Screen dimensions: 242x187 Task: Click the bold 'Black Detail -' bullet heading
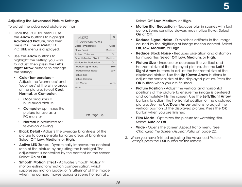click(x=31, y=131)
